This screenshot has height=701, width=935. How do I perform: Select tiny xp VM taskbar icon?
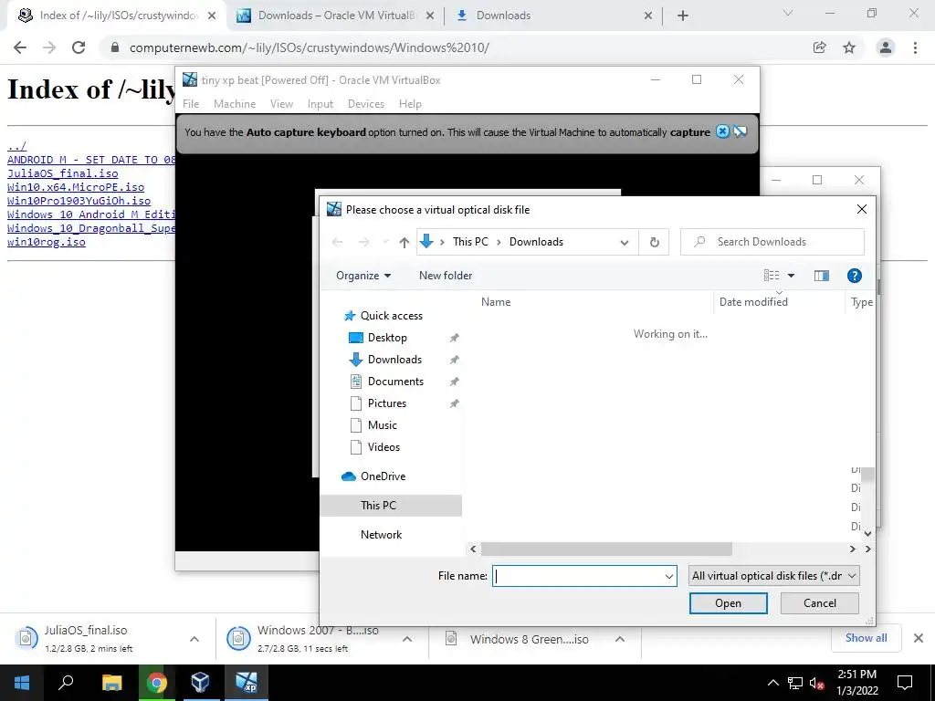coord(246,683)
